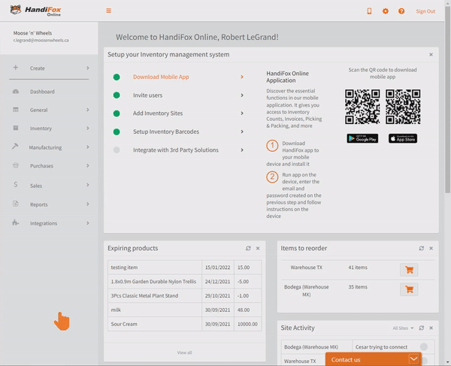Close the Setup inventory management panel
This screenshot has height=366, width=451.
(431, 55)
